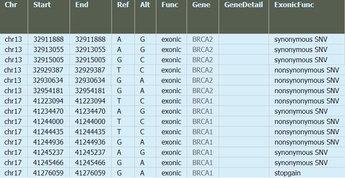Click the GeneDetail column header
345x178 pixels.
(244, 5)
